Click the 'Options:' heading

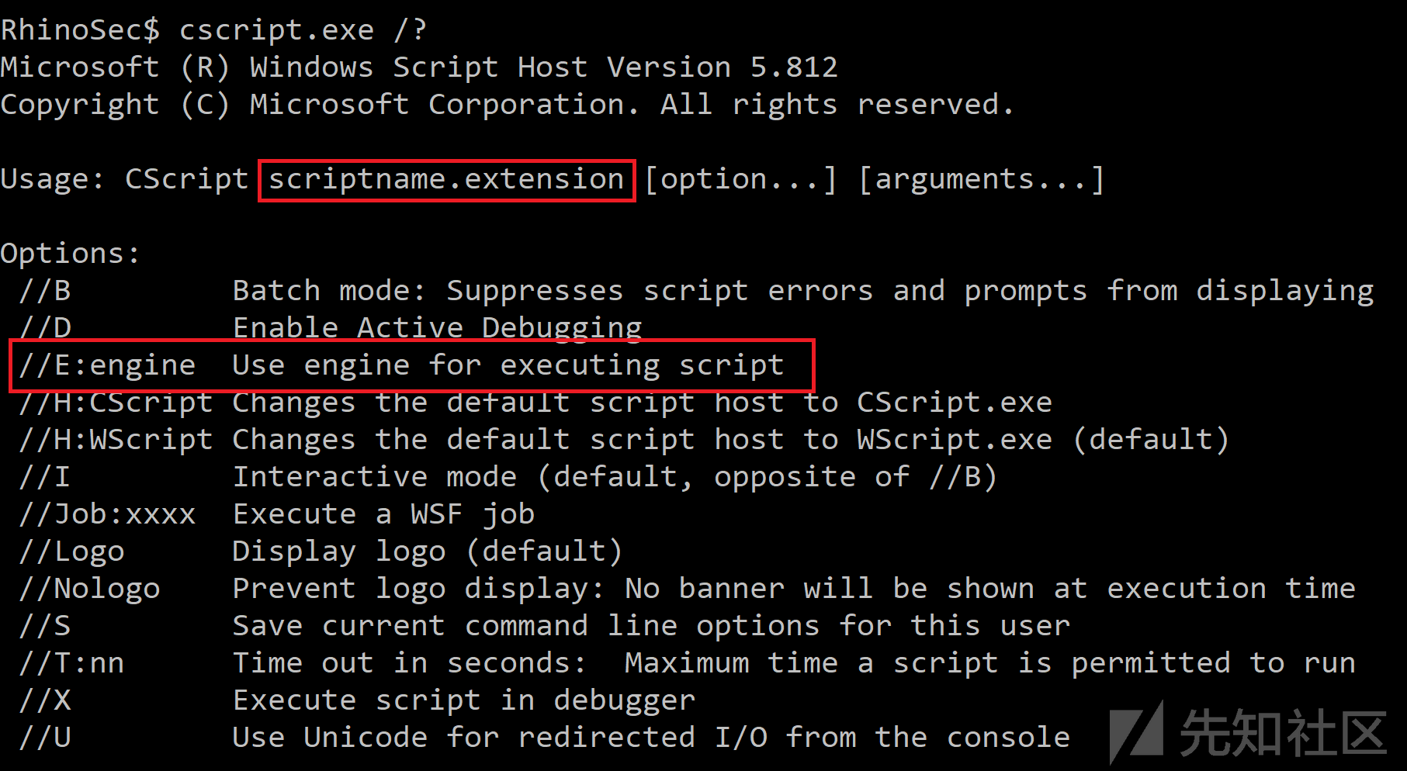click(x=70, y=254)
